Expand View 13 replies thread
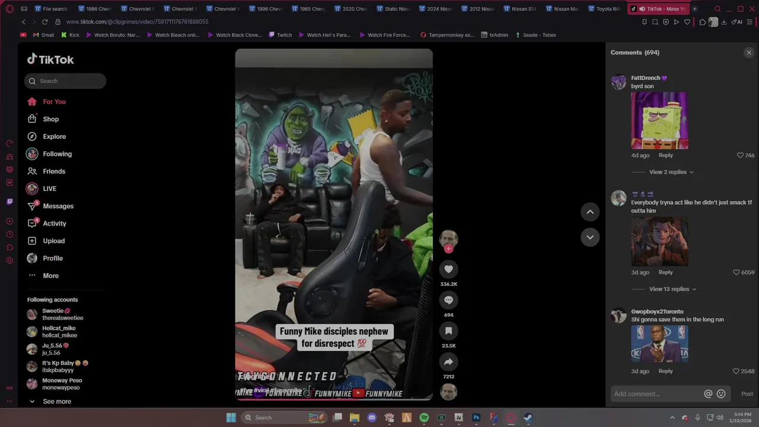 [x=672, y=289]
